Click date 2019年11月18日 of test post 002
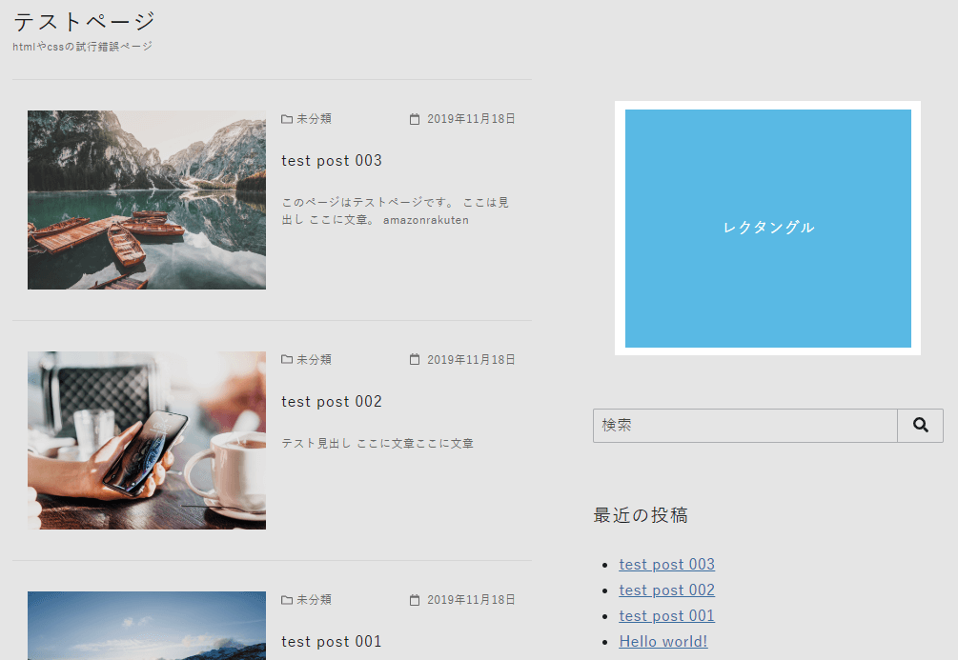958x660 pixels. coord(471,360)
